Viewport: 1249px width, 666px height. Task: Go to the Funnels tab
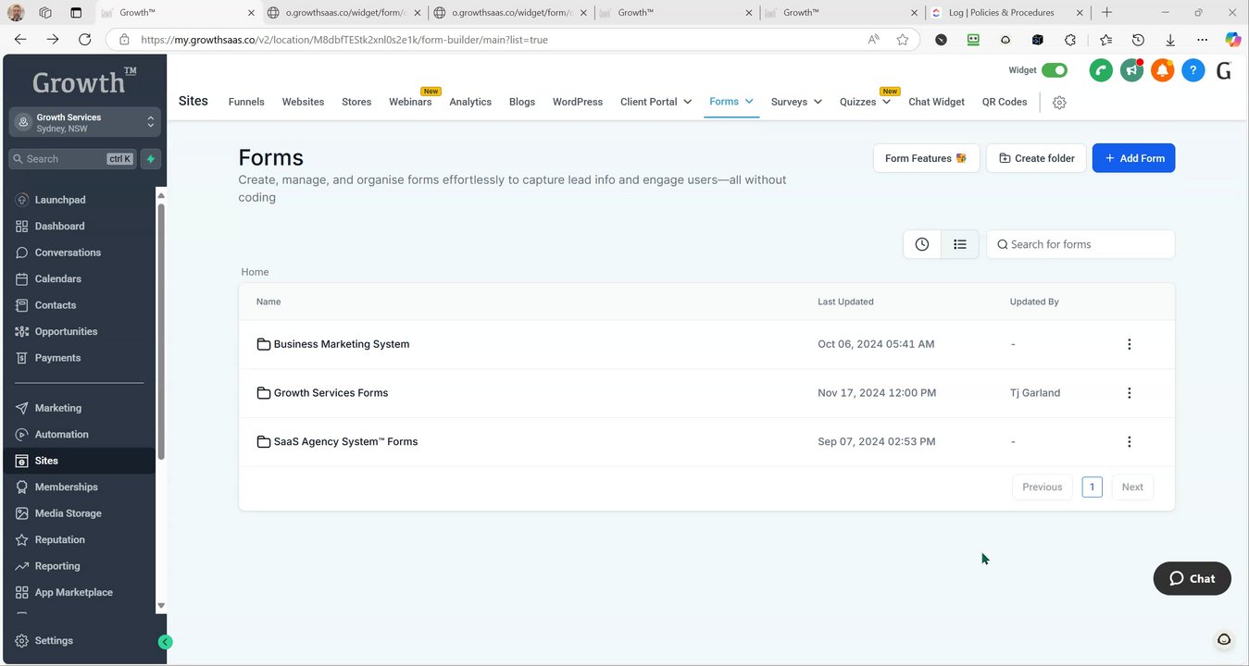point(246,102)
